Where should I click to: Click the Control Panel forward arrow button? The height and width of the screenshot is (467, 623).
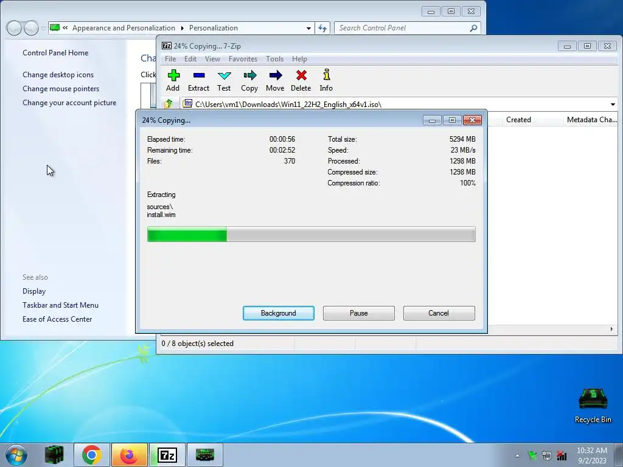[x=32, y=28]
